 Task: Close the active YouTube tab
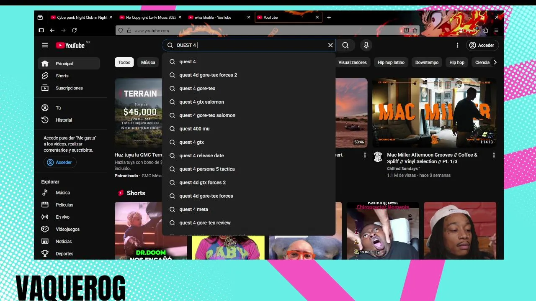(317, 17)
